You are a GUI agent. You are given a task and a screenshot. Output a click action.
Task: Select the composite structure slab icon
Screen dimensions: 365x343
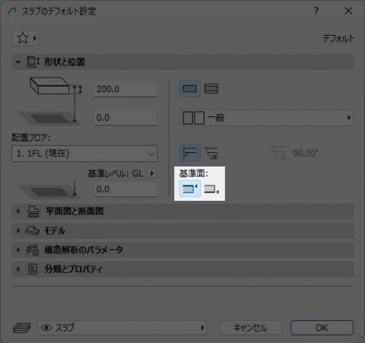(211, 89)
